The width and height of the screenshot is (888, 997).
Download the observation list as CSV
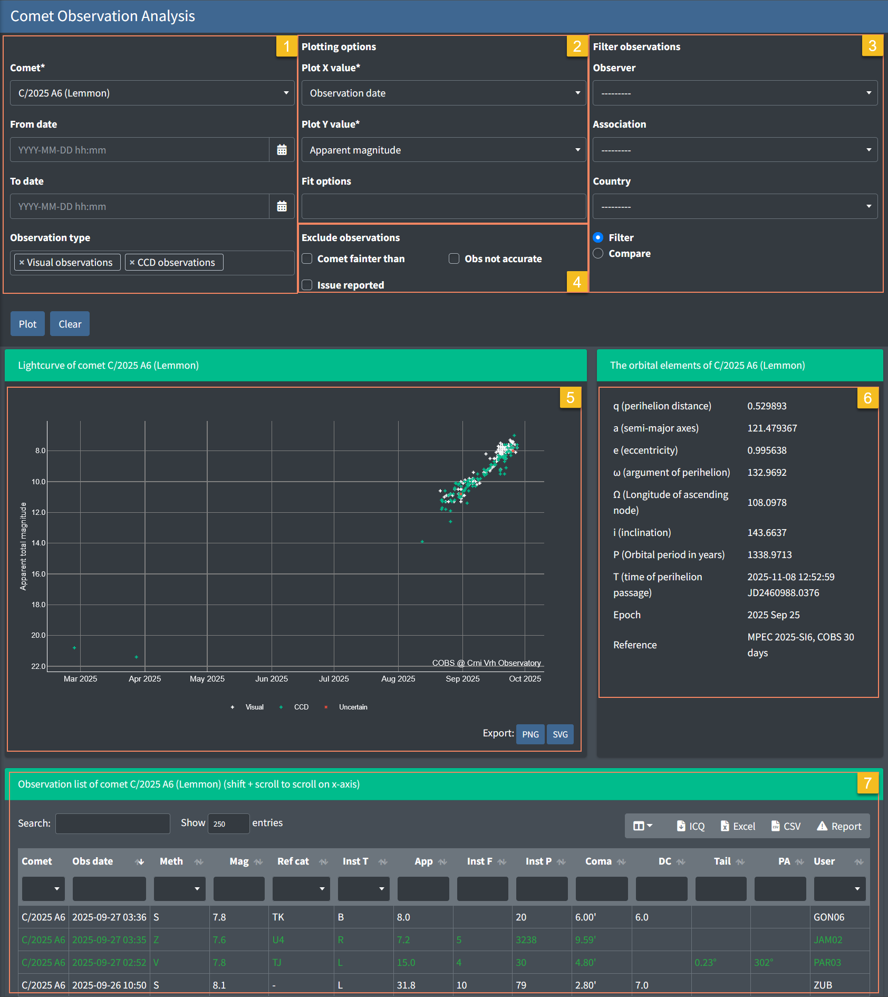coord(786,826)
